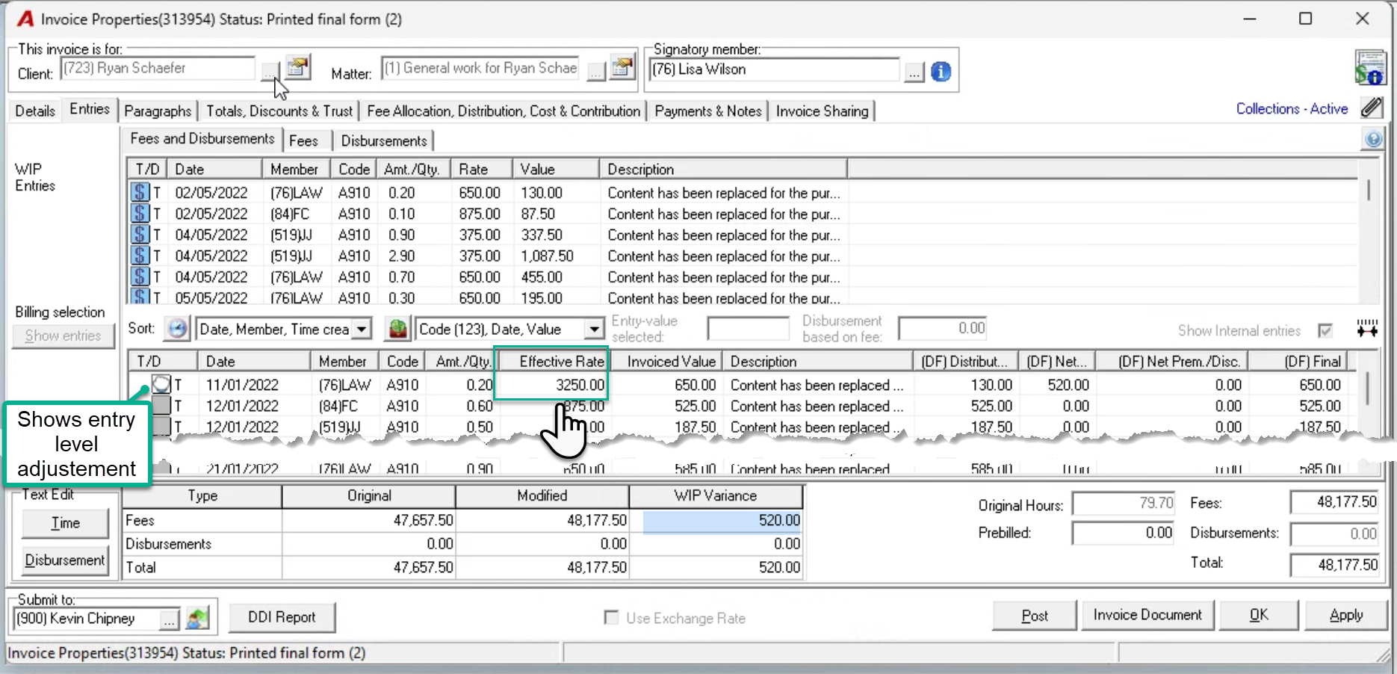Expand the Date, Member, Time sort dropdown
1397x674 pixels.
coord(362,330)
